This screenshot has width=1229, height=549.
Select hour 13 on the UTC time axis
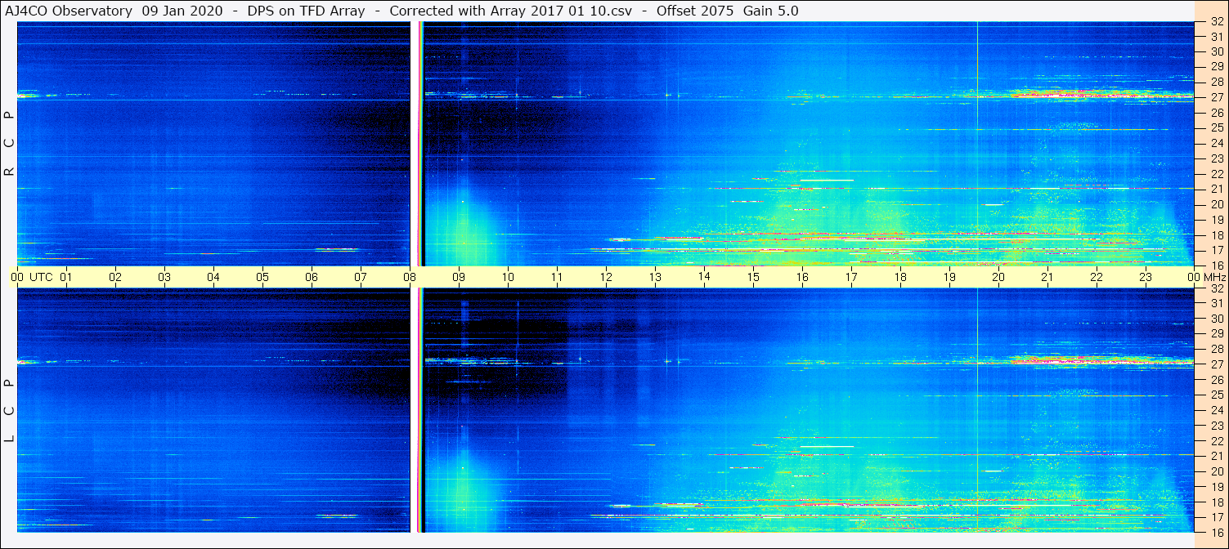655,277
